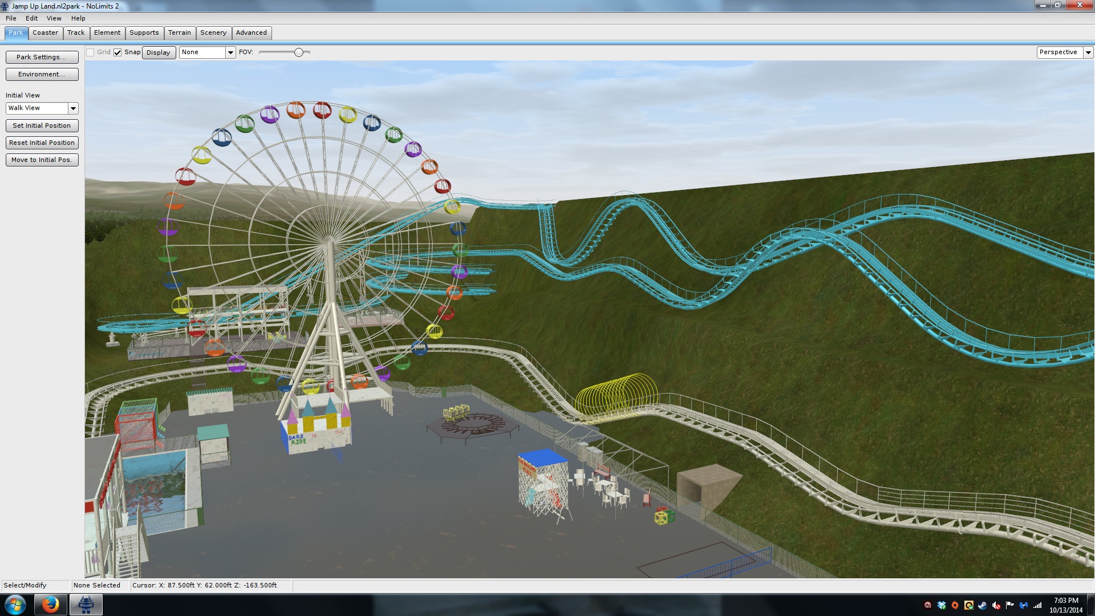Click the Malwarebytes tray icon

tap(1024, 605)
